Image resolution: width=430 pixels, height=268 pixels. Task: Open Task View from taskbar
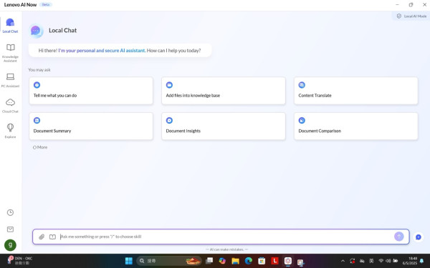pos(209,261)
